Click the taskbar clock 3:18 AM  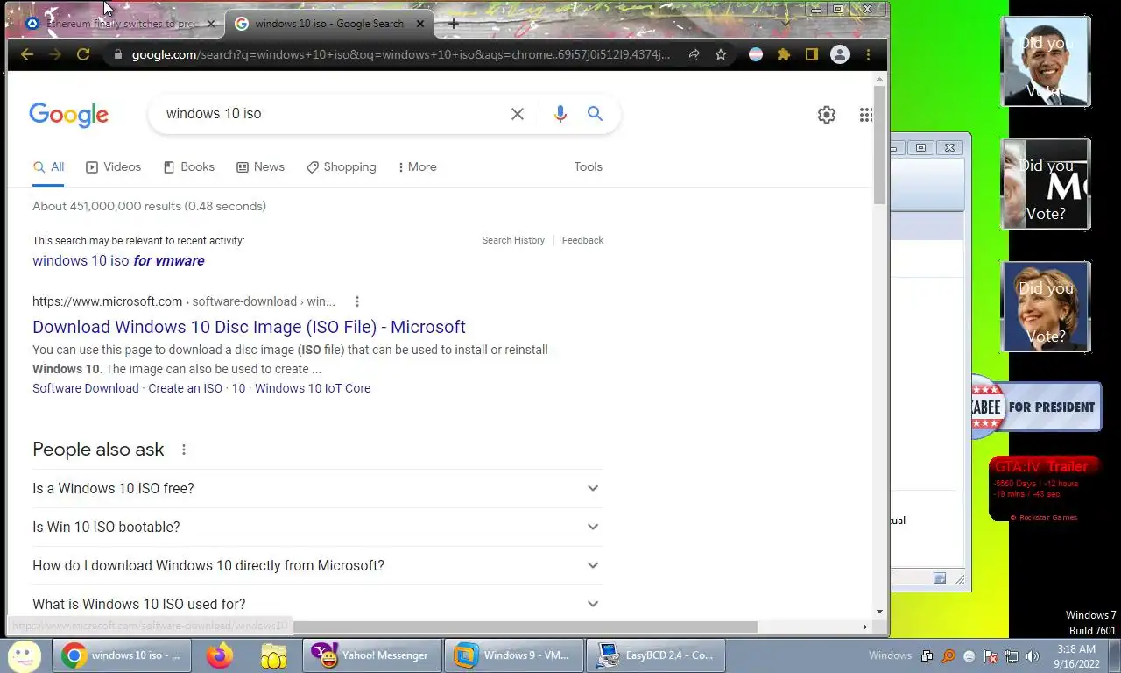coord(1076,655)
